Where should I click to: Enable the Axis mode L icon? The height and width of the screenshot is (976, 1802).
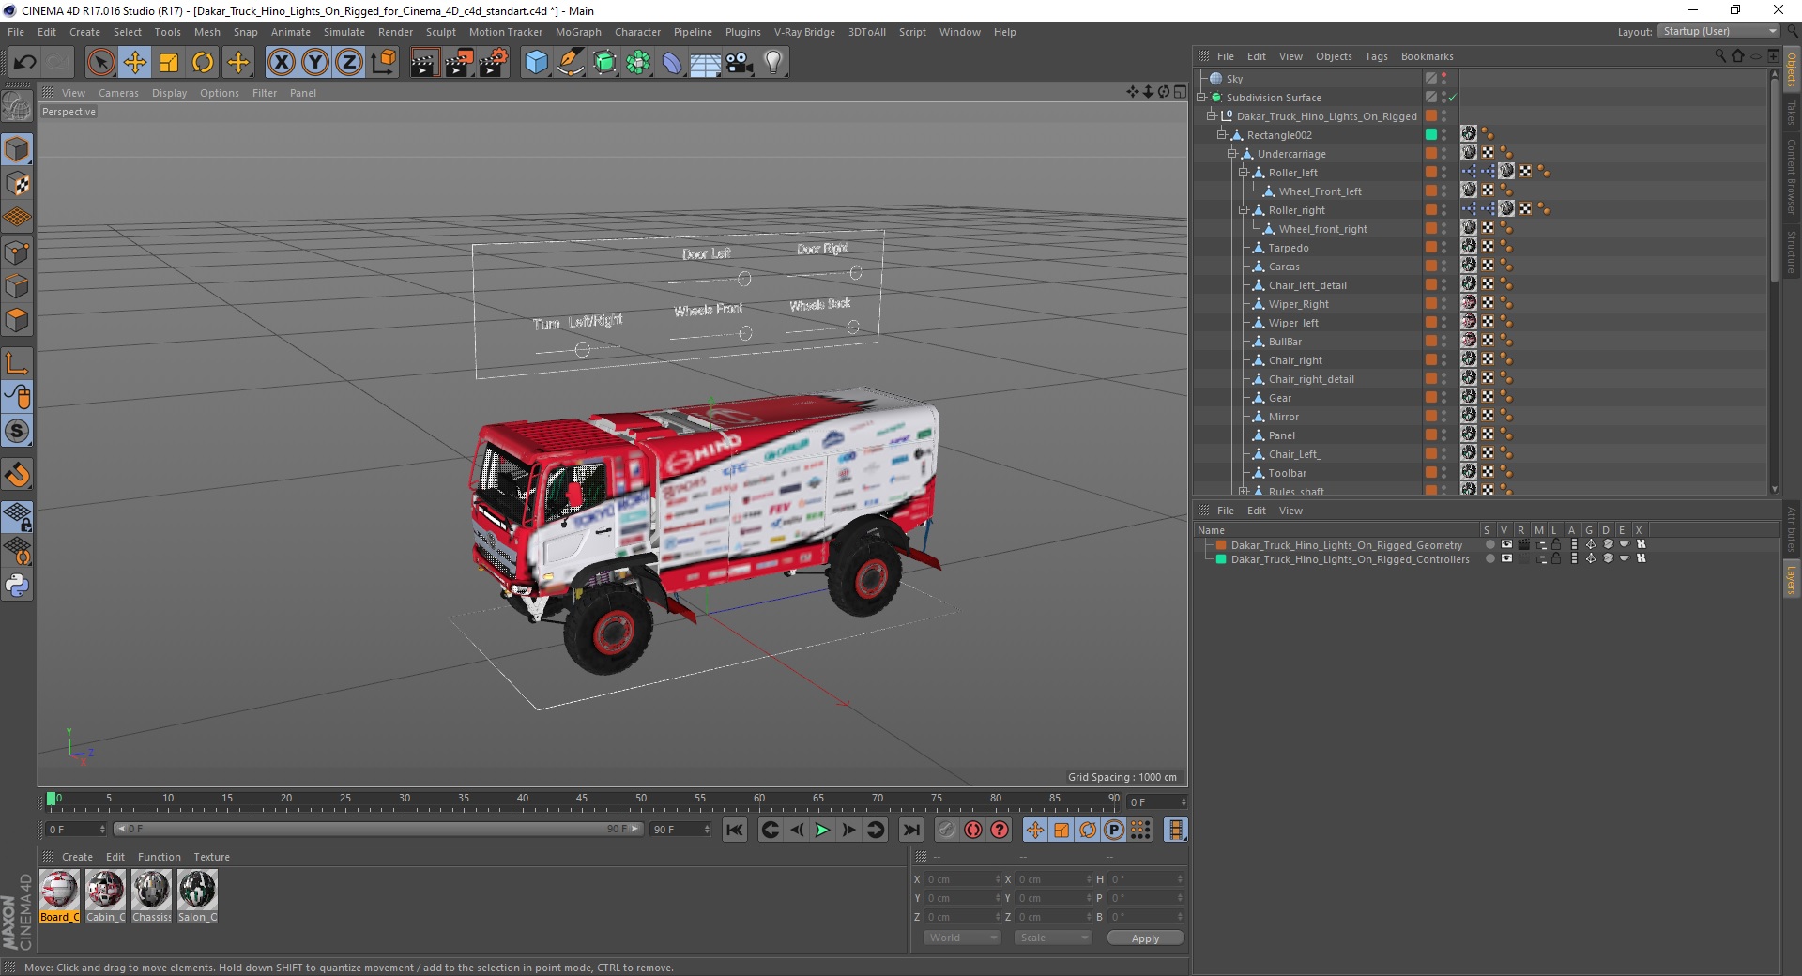tap(17, 363)
